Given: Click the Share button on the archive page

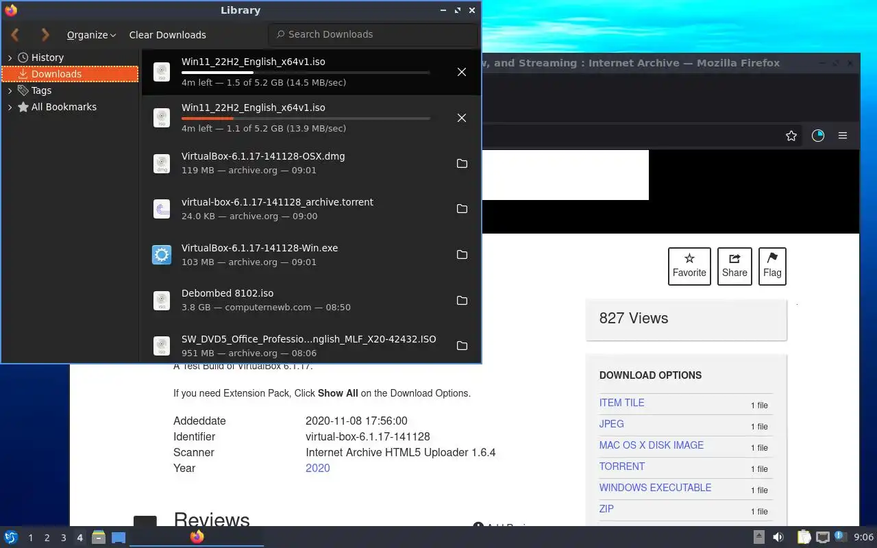Looking at the screenshot, I should 734,266.
